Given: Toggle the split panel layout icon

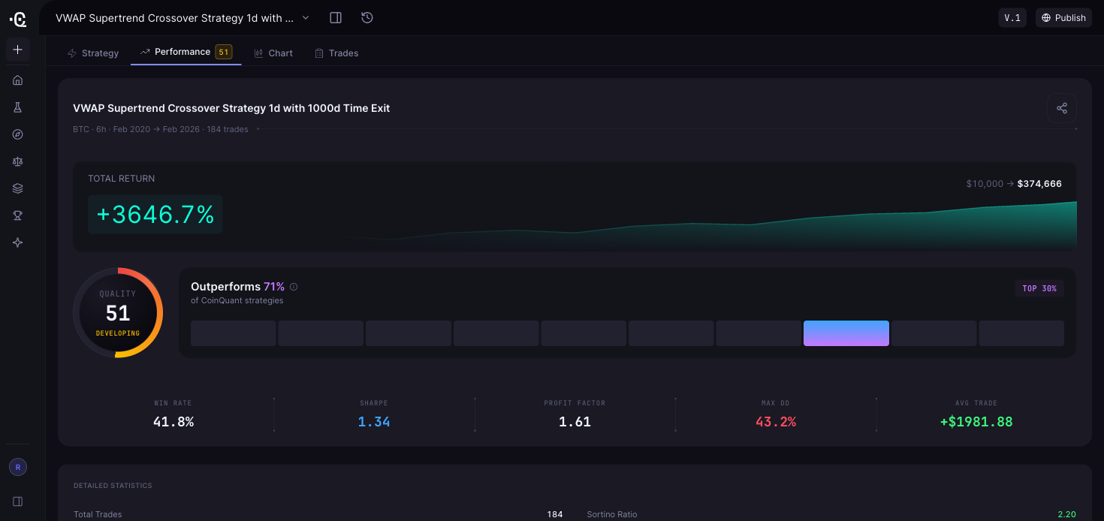Looking at the screenshot, I should point(336,17).
